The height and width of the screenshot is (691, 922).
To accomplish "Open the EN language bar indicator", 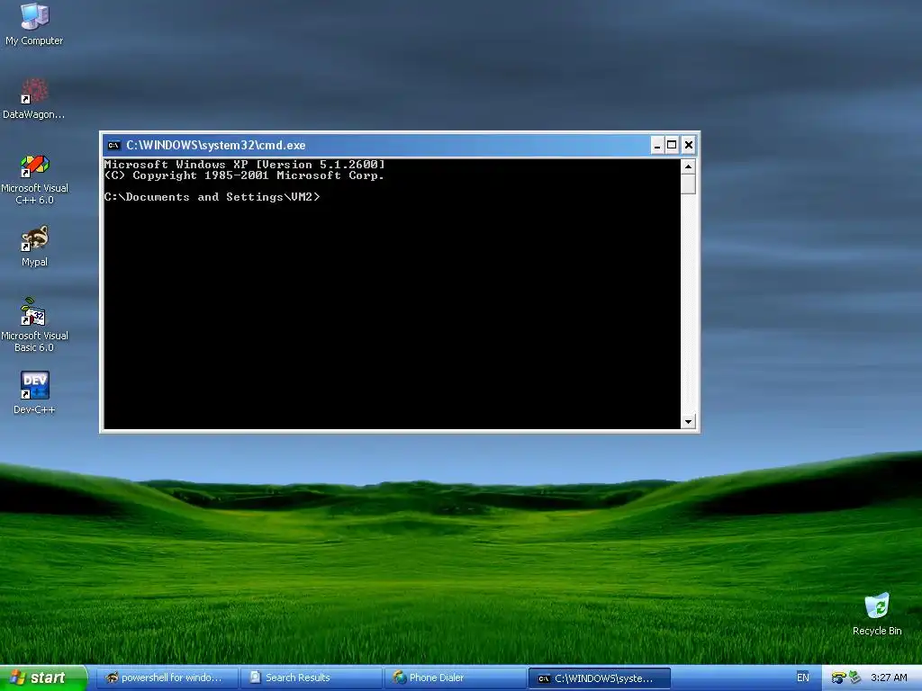I will [802, 678].
